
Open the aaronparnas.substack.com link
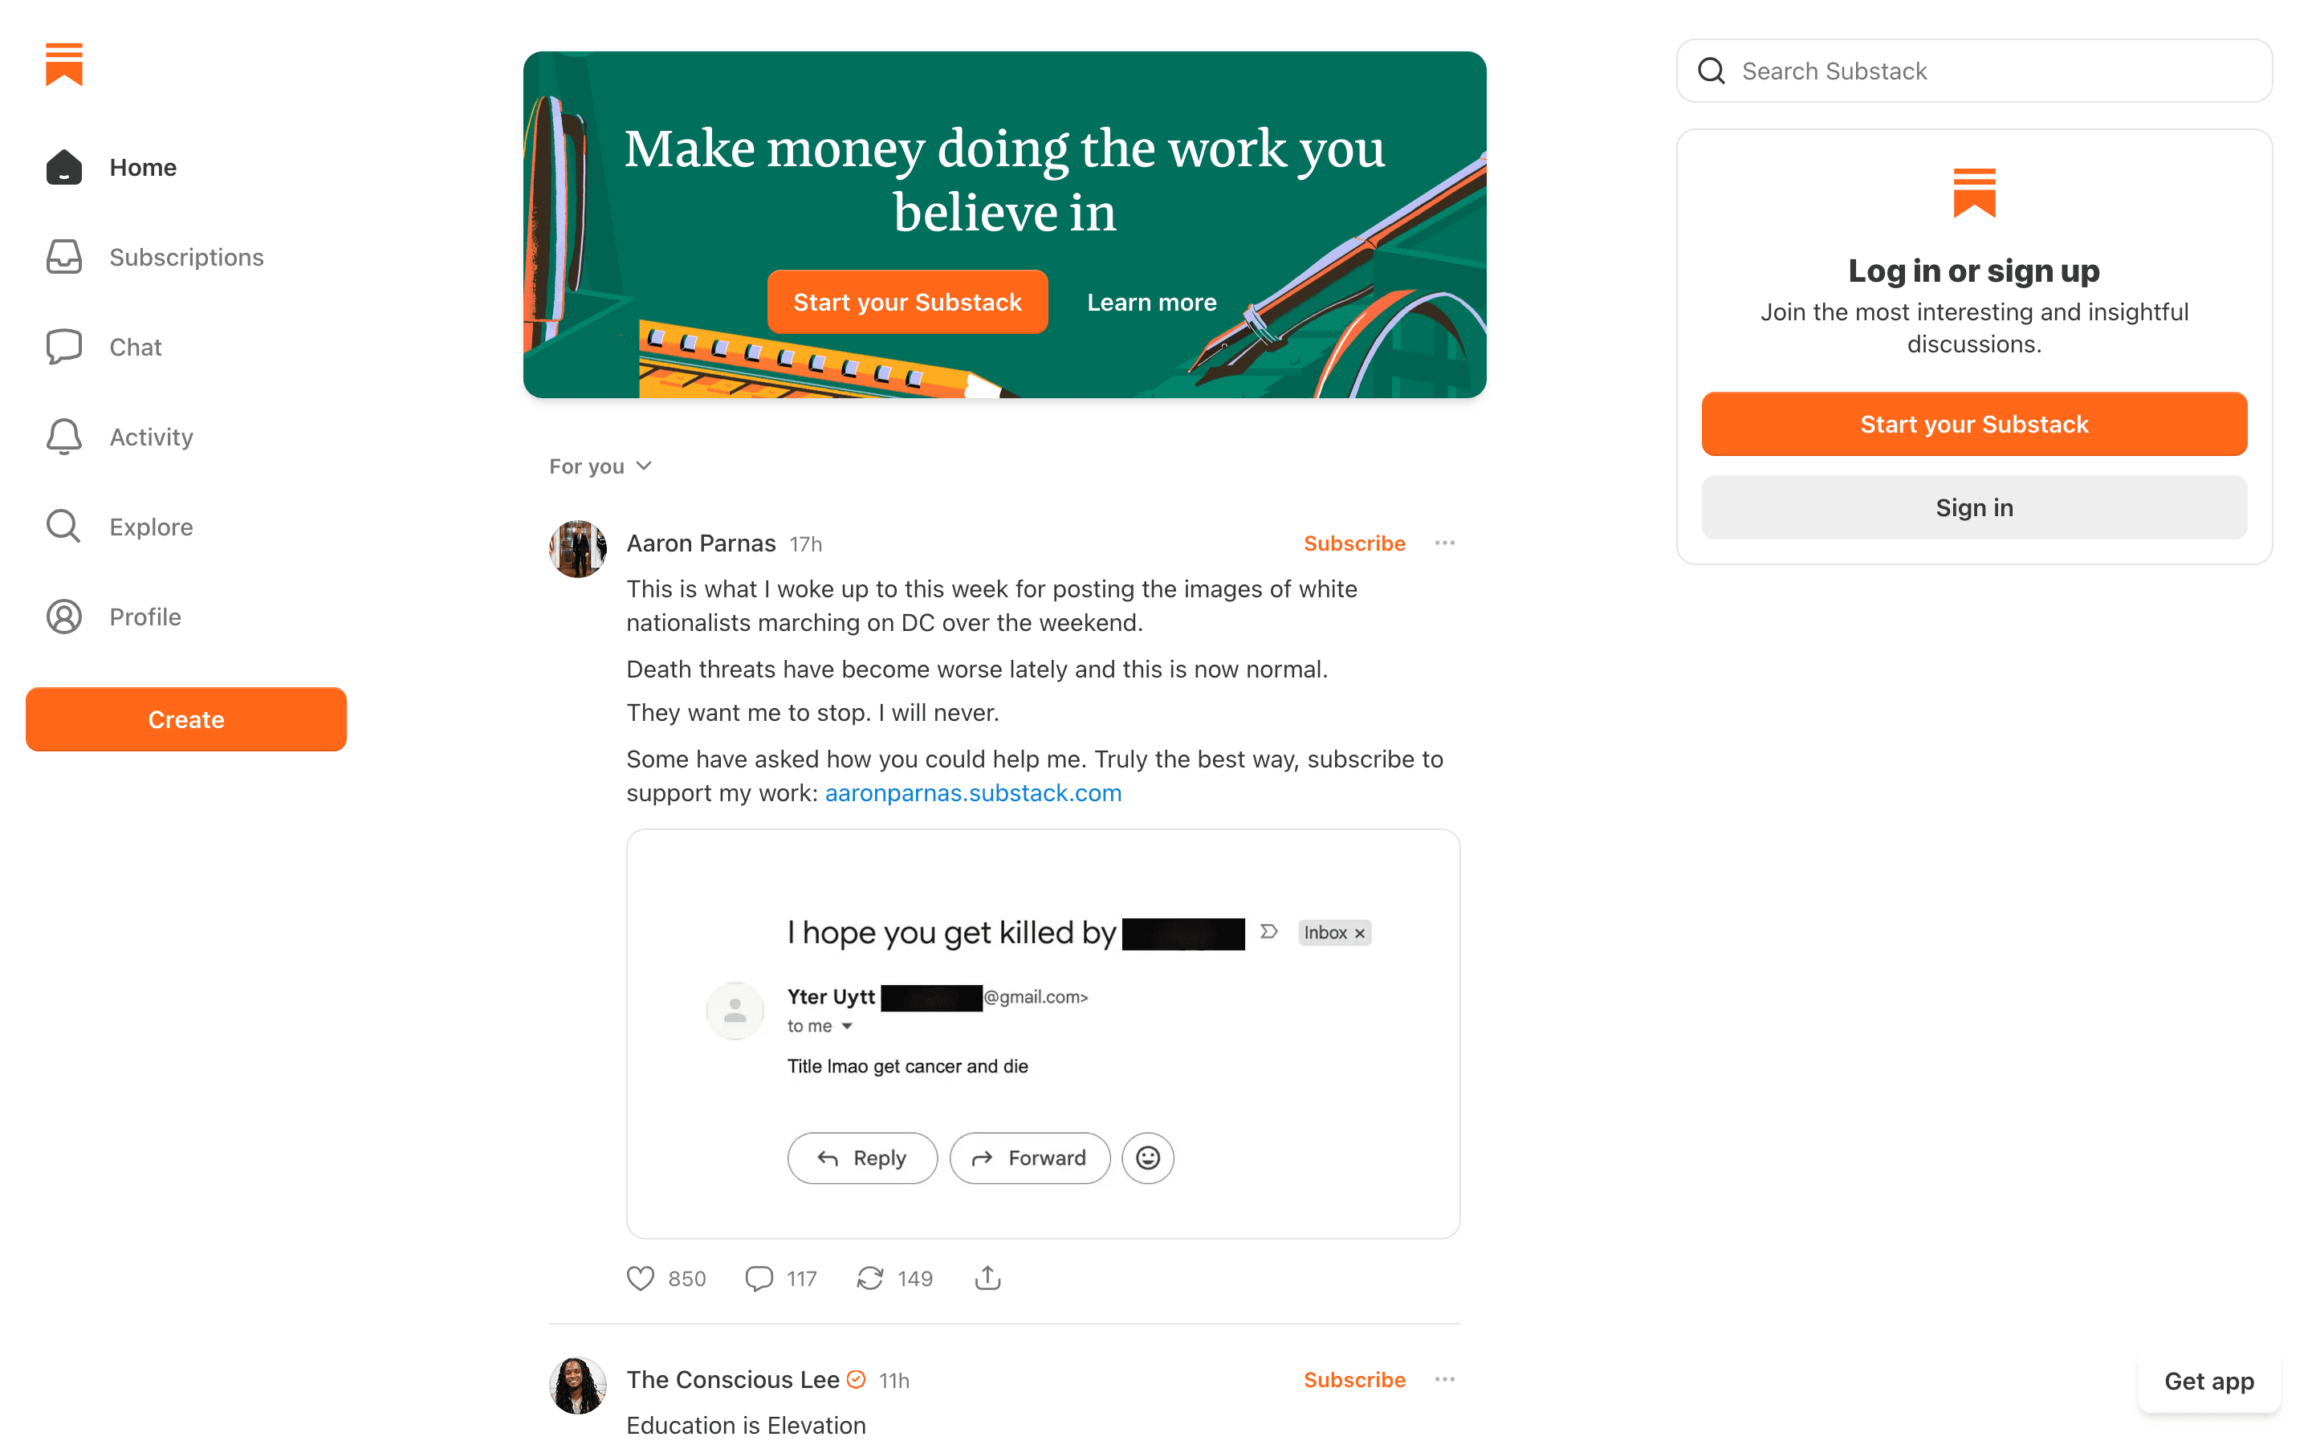coord(973,793)
